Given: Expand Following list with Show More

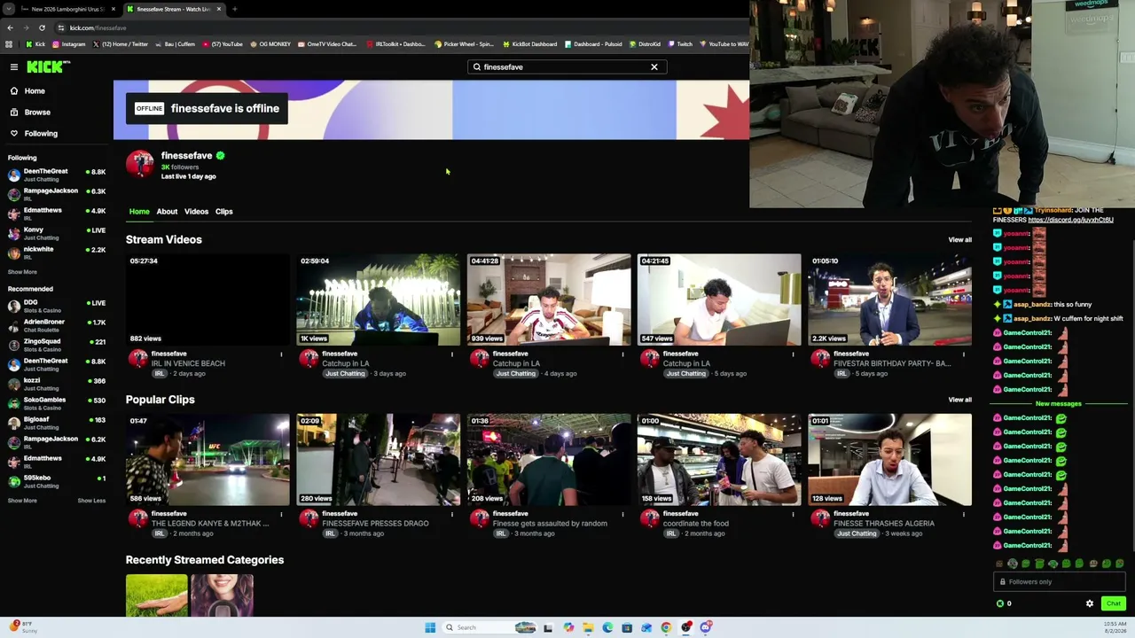Looking at the screenshot, I should coord(22,272).
